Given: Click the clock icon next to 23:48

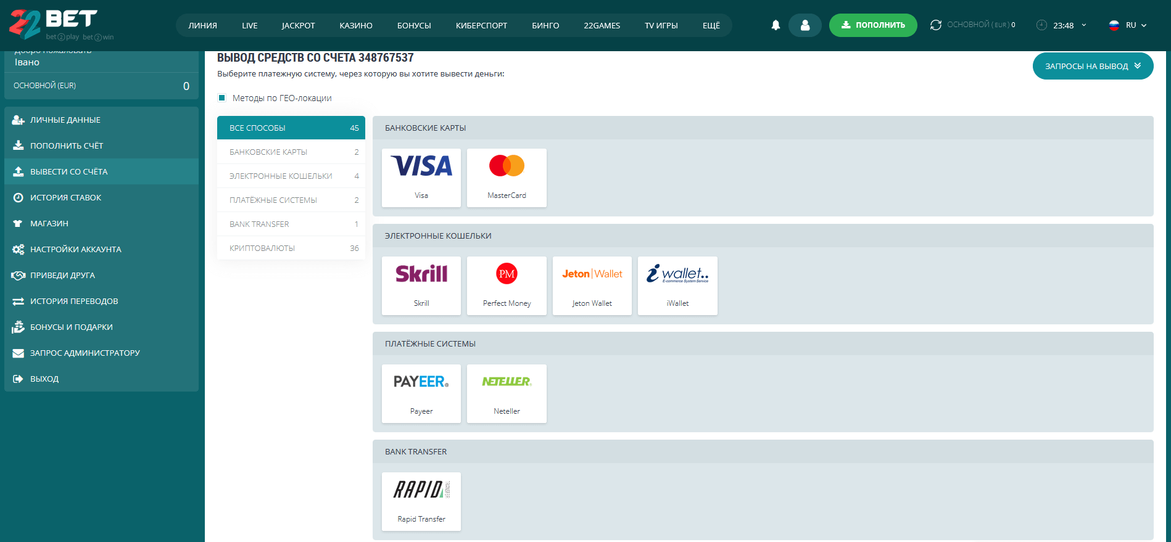Looking at the screenshot, I should pyautogui.click(x=1041, y=25).
